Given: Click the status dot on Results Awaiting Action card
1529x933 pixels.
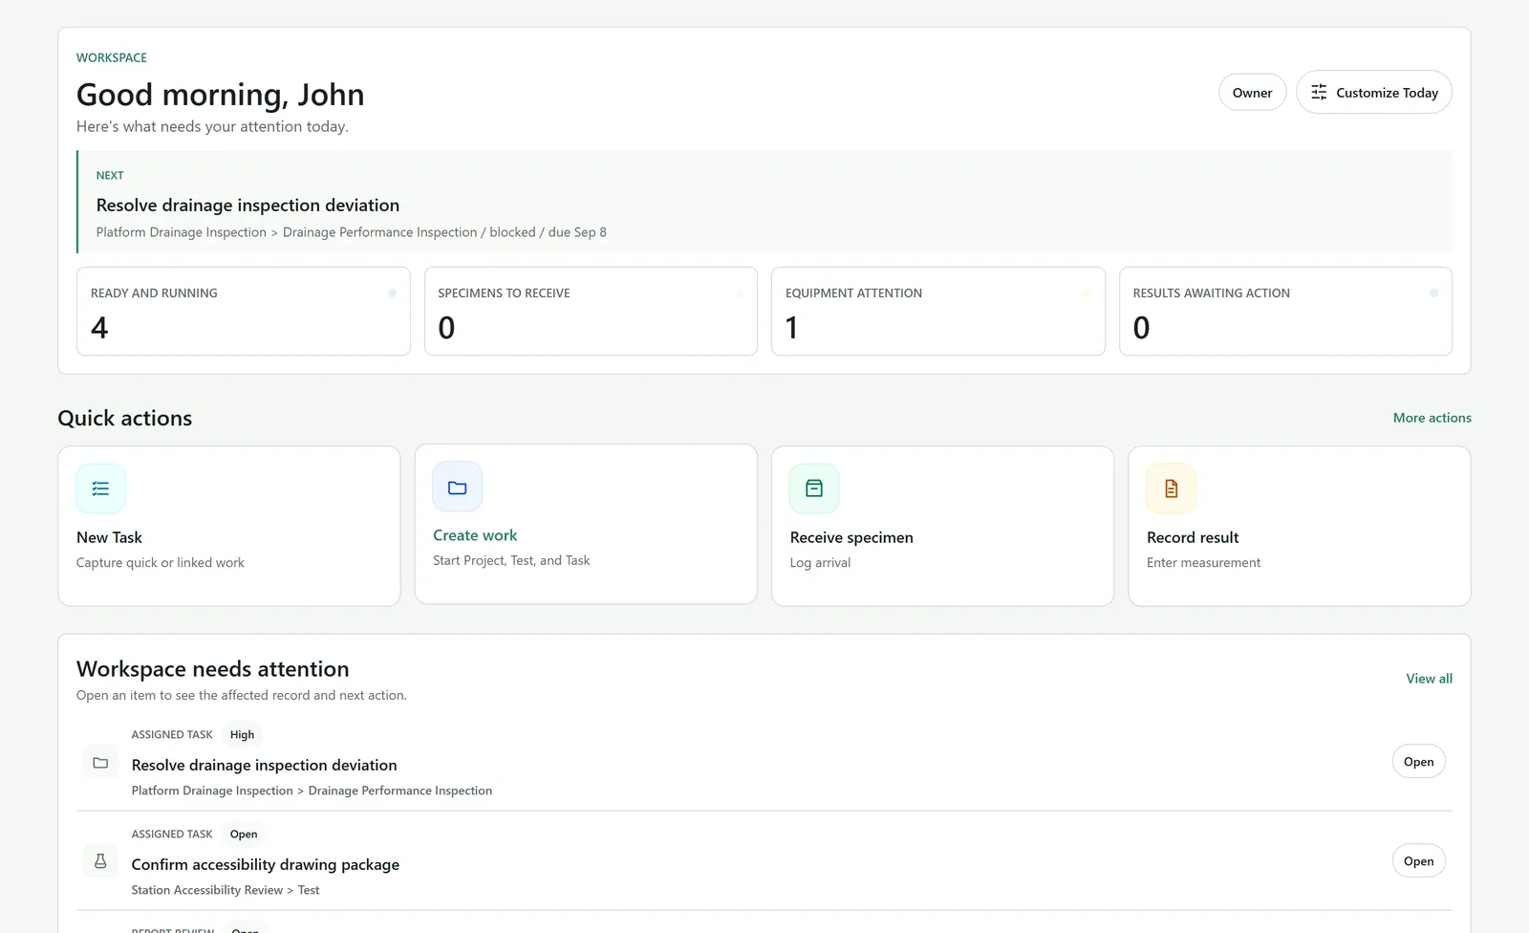Looking at the screenshot, I should point(1433,293).
